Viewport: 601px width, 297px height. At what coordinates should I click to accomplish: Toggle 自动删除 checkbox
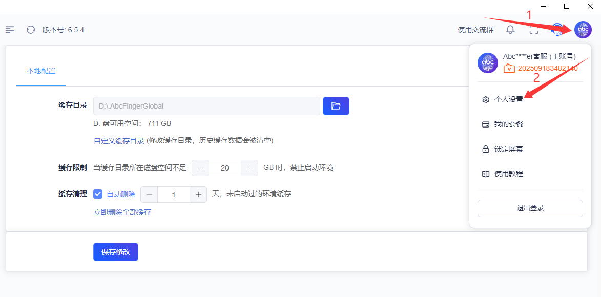[x=98, y=194]
